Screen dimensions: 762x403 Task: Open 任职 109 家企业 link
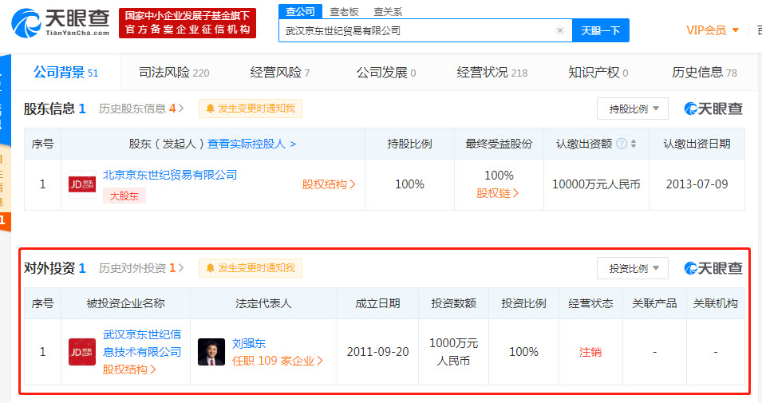click(277, 361)
